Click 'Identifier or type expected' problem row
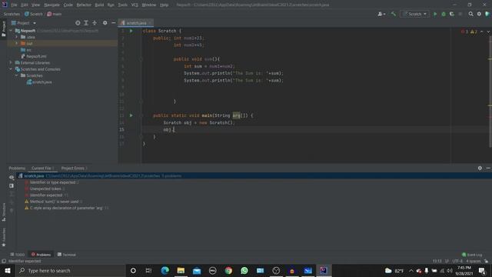This screenshot has width=492, height=277. [x=52, y=182]
